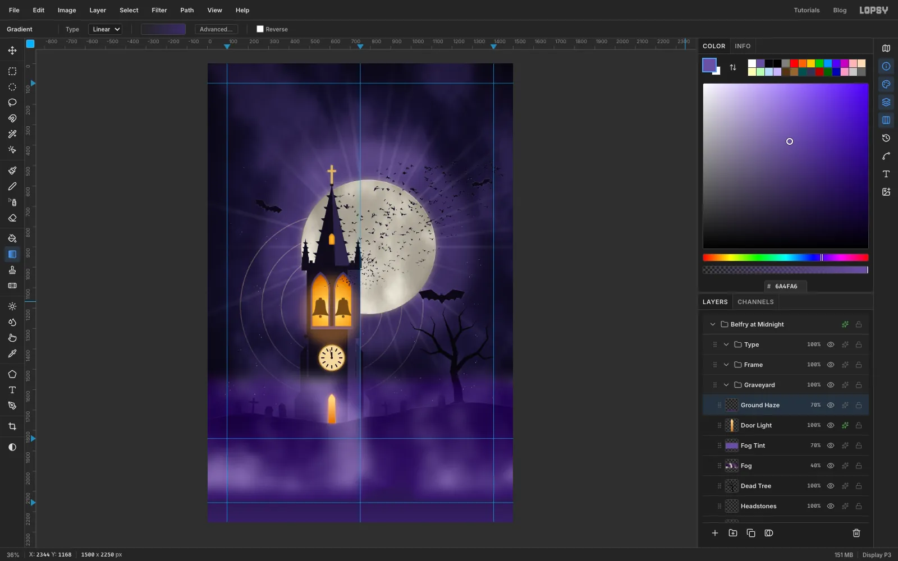Enable the Reverse gradient checkbox
Screen dimensions: 898x561
pos(260,29)
